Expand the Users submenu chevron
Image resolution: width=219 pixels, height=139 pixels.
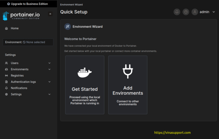click(x=50, y=63)
